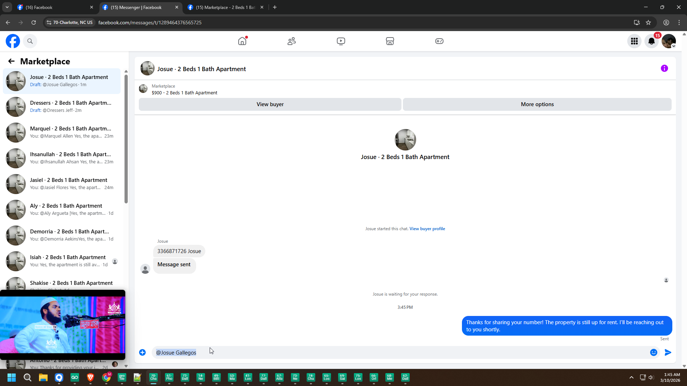The height and width of the screenshot is (386, 687).
Task: Open the Gaming controller icon
Action: 439,41
